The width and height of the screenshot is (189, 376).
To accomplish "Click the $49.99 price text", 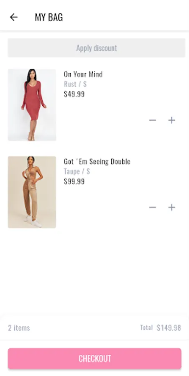I will [x=74, y=94].
